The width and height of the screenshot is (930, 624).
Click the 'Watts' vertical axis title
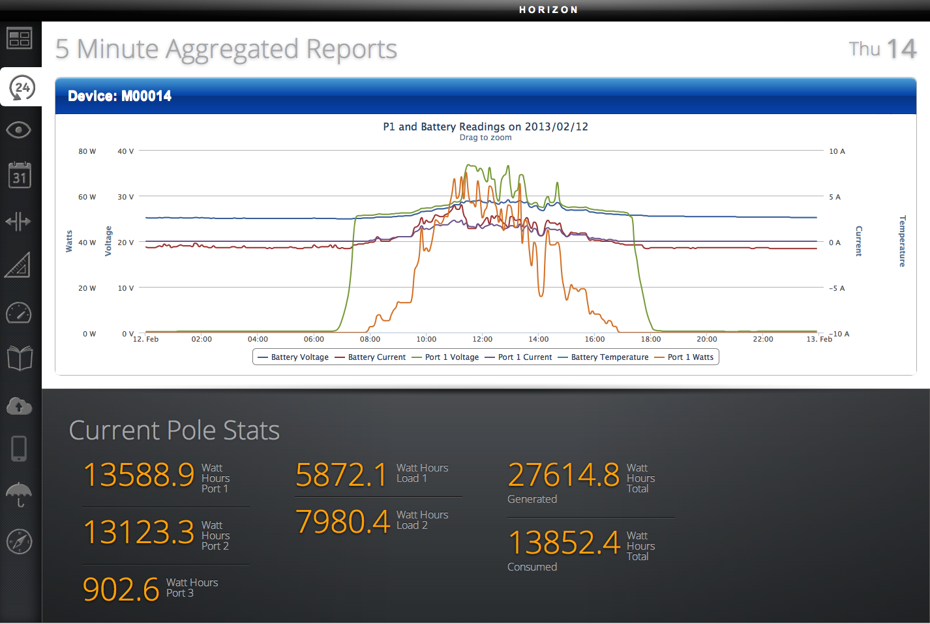pos(69,241)
